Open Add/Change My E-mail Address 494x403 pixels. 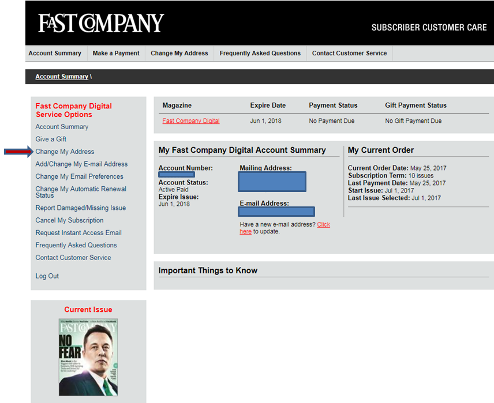[81, 164]
